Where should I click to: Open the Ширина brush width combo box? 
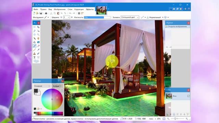[x=66, y=17]
